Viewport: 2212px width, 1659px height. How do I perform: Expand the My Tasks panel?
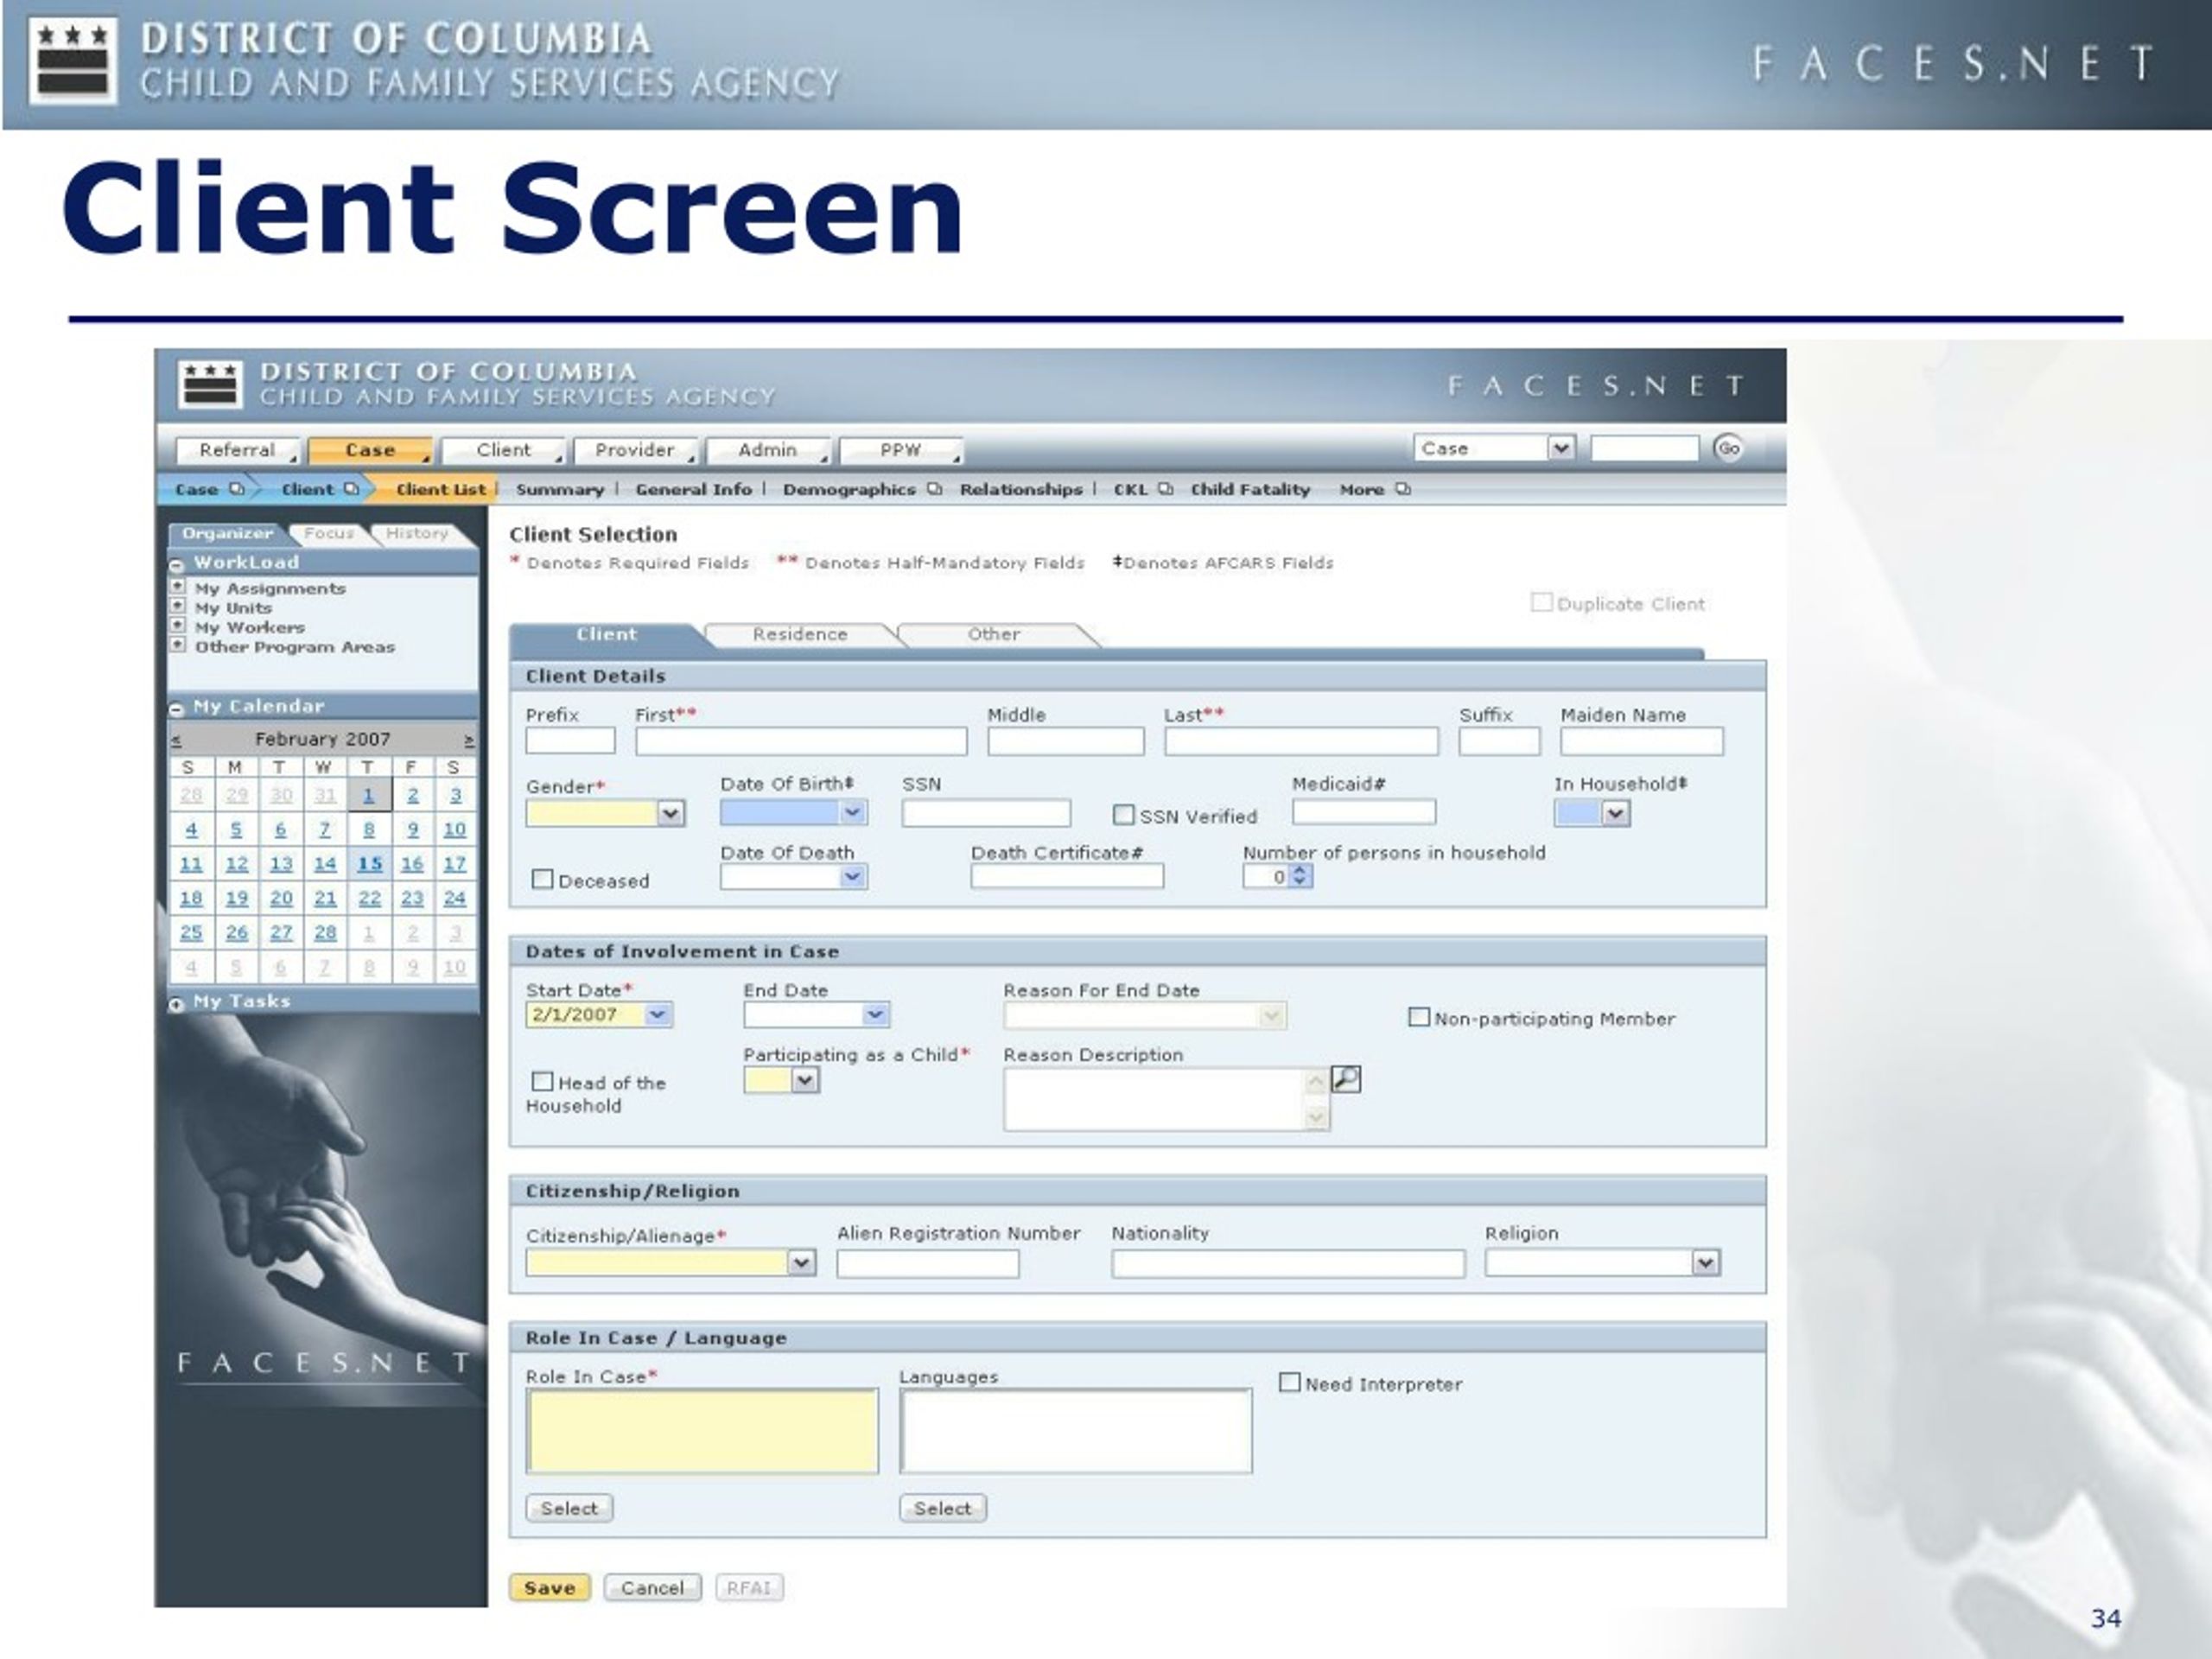pos(177,1003)
